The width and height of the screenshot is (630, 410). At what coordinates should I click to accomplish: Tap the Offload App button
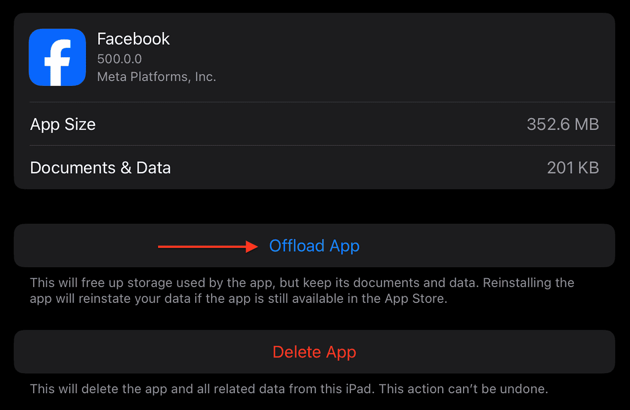[314, 245]
